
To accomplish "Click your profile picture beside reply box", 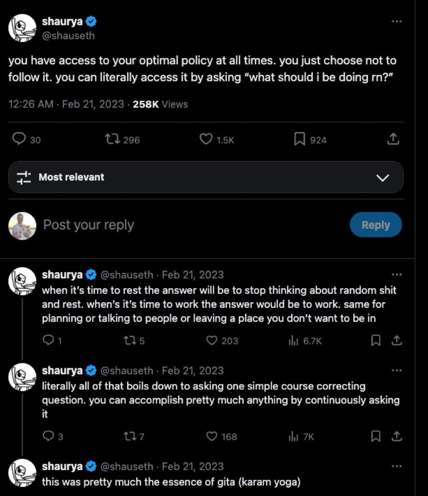I will (22, 226).
